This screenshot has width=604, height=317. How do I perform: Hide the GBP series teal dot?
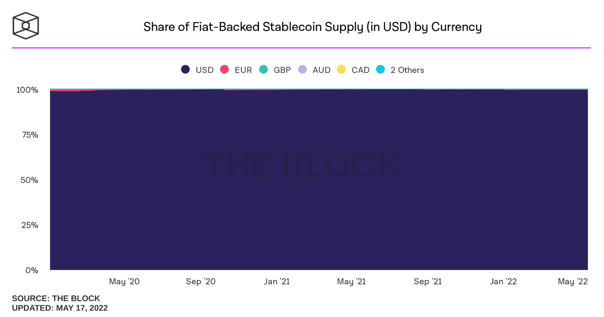(263, 69)
